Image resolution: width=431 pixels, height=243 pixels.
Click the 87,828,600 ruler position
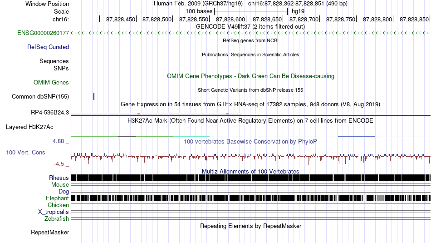230,19
